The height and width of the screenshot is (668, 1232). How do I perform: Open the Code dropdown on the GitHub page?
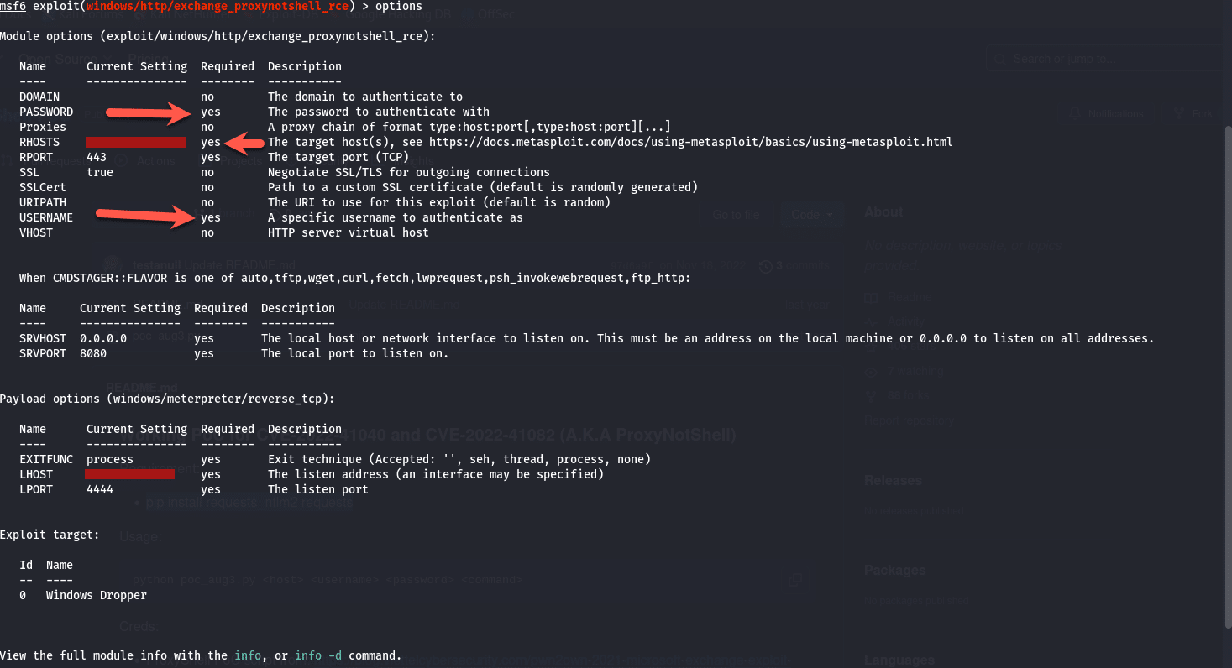[x=811, y=215]
